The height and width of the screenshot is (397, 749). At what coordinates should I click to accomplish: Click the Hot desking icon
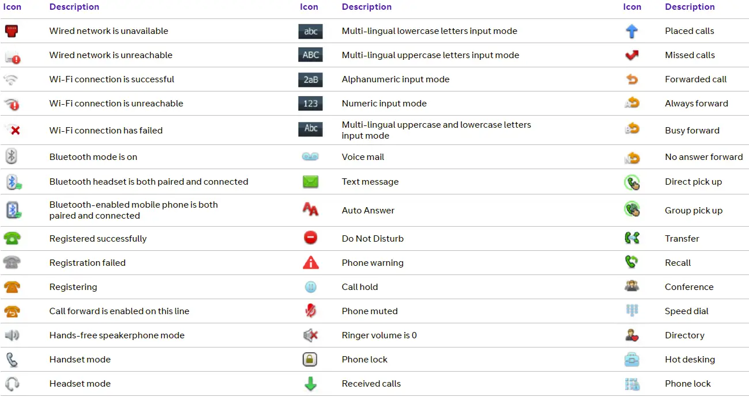632,360
